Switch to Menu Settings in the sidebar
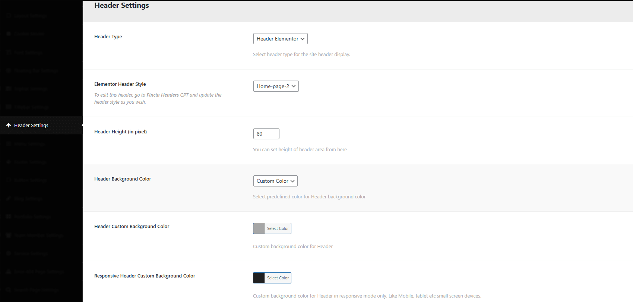The width and height of the screenshot is (633, 302). [x=30, y=144]
